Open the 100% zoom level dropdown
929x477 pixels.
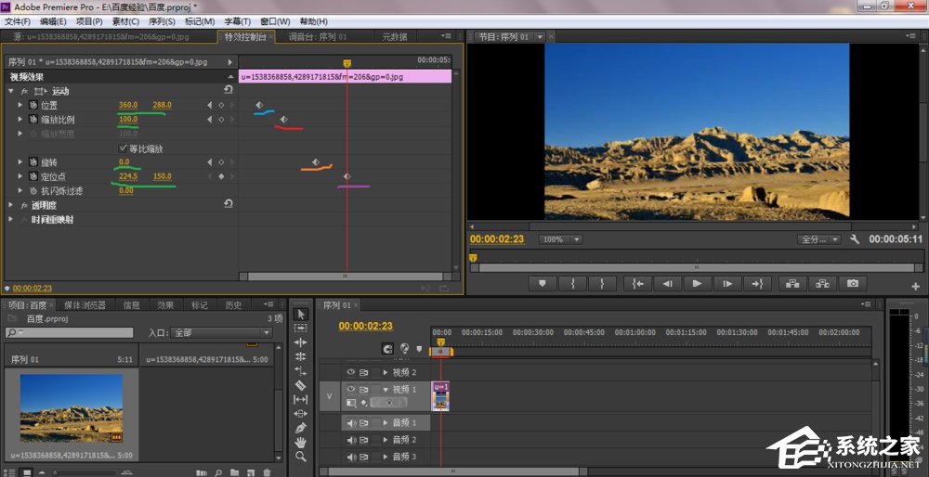561,239
